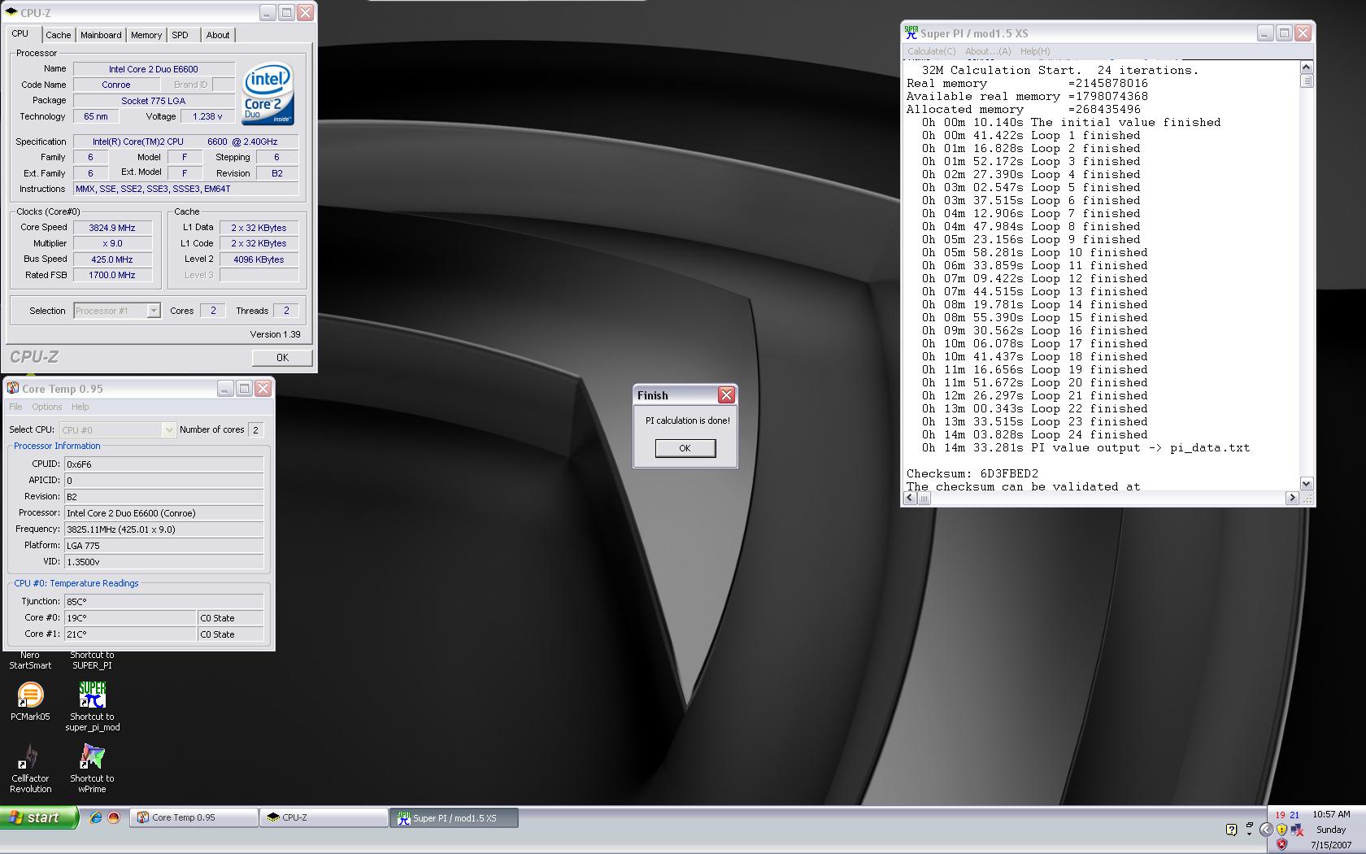Click the VID 1.3500v value in Core Temp
Viewport: 1366px width, 854px height.
pyautogui.click(x=163, y=562)
